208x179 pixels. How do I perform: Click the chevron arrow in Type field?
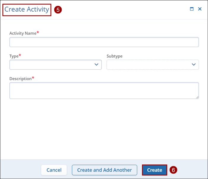point(96,65)
